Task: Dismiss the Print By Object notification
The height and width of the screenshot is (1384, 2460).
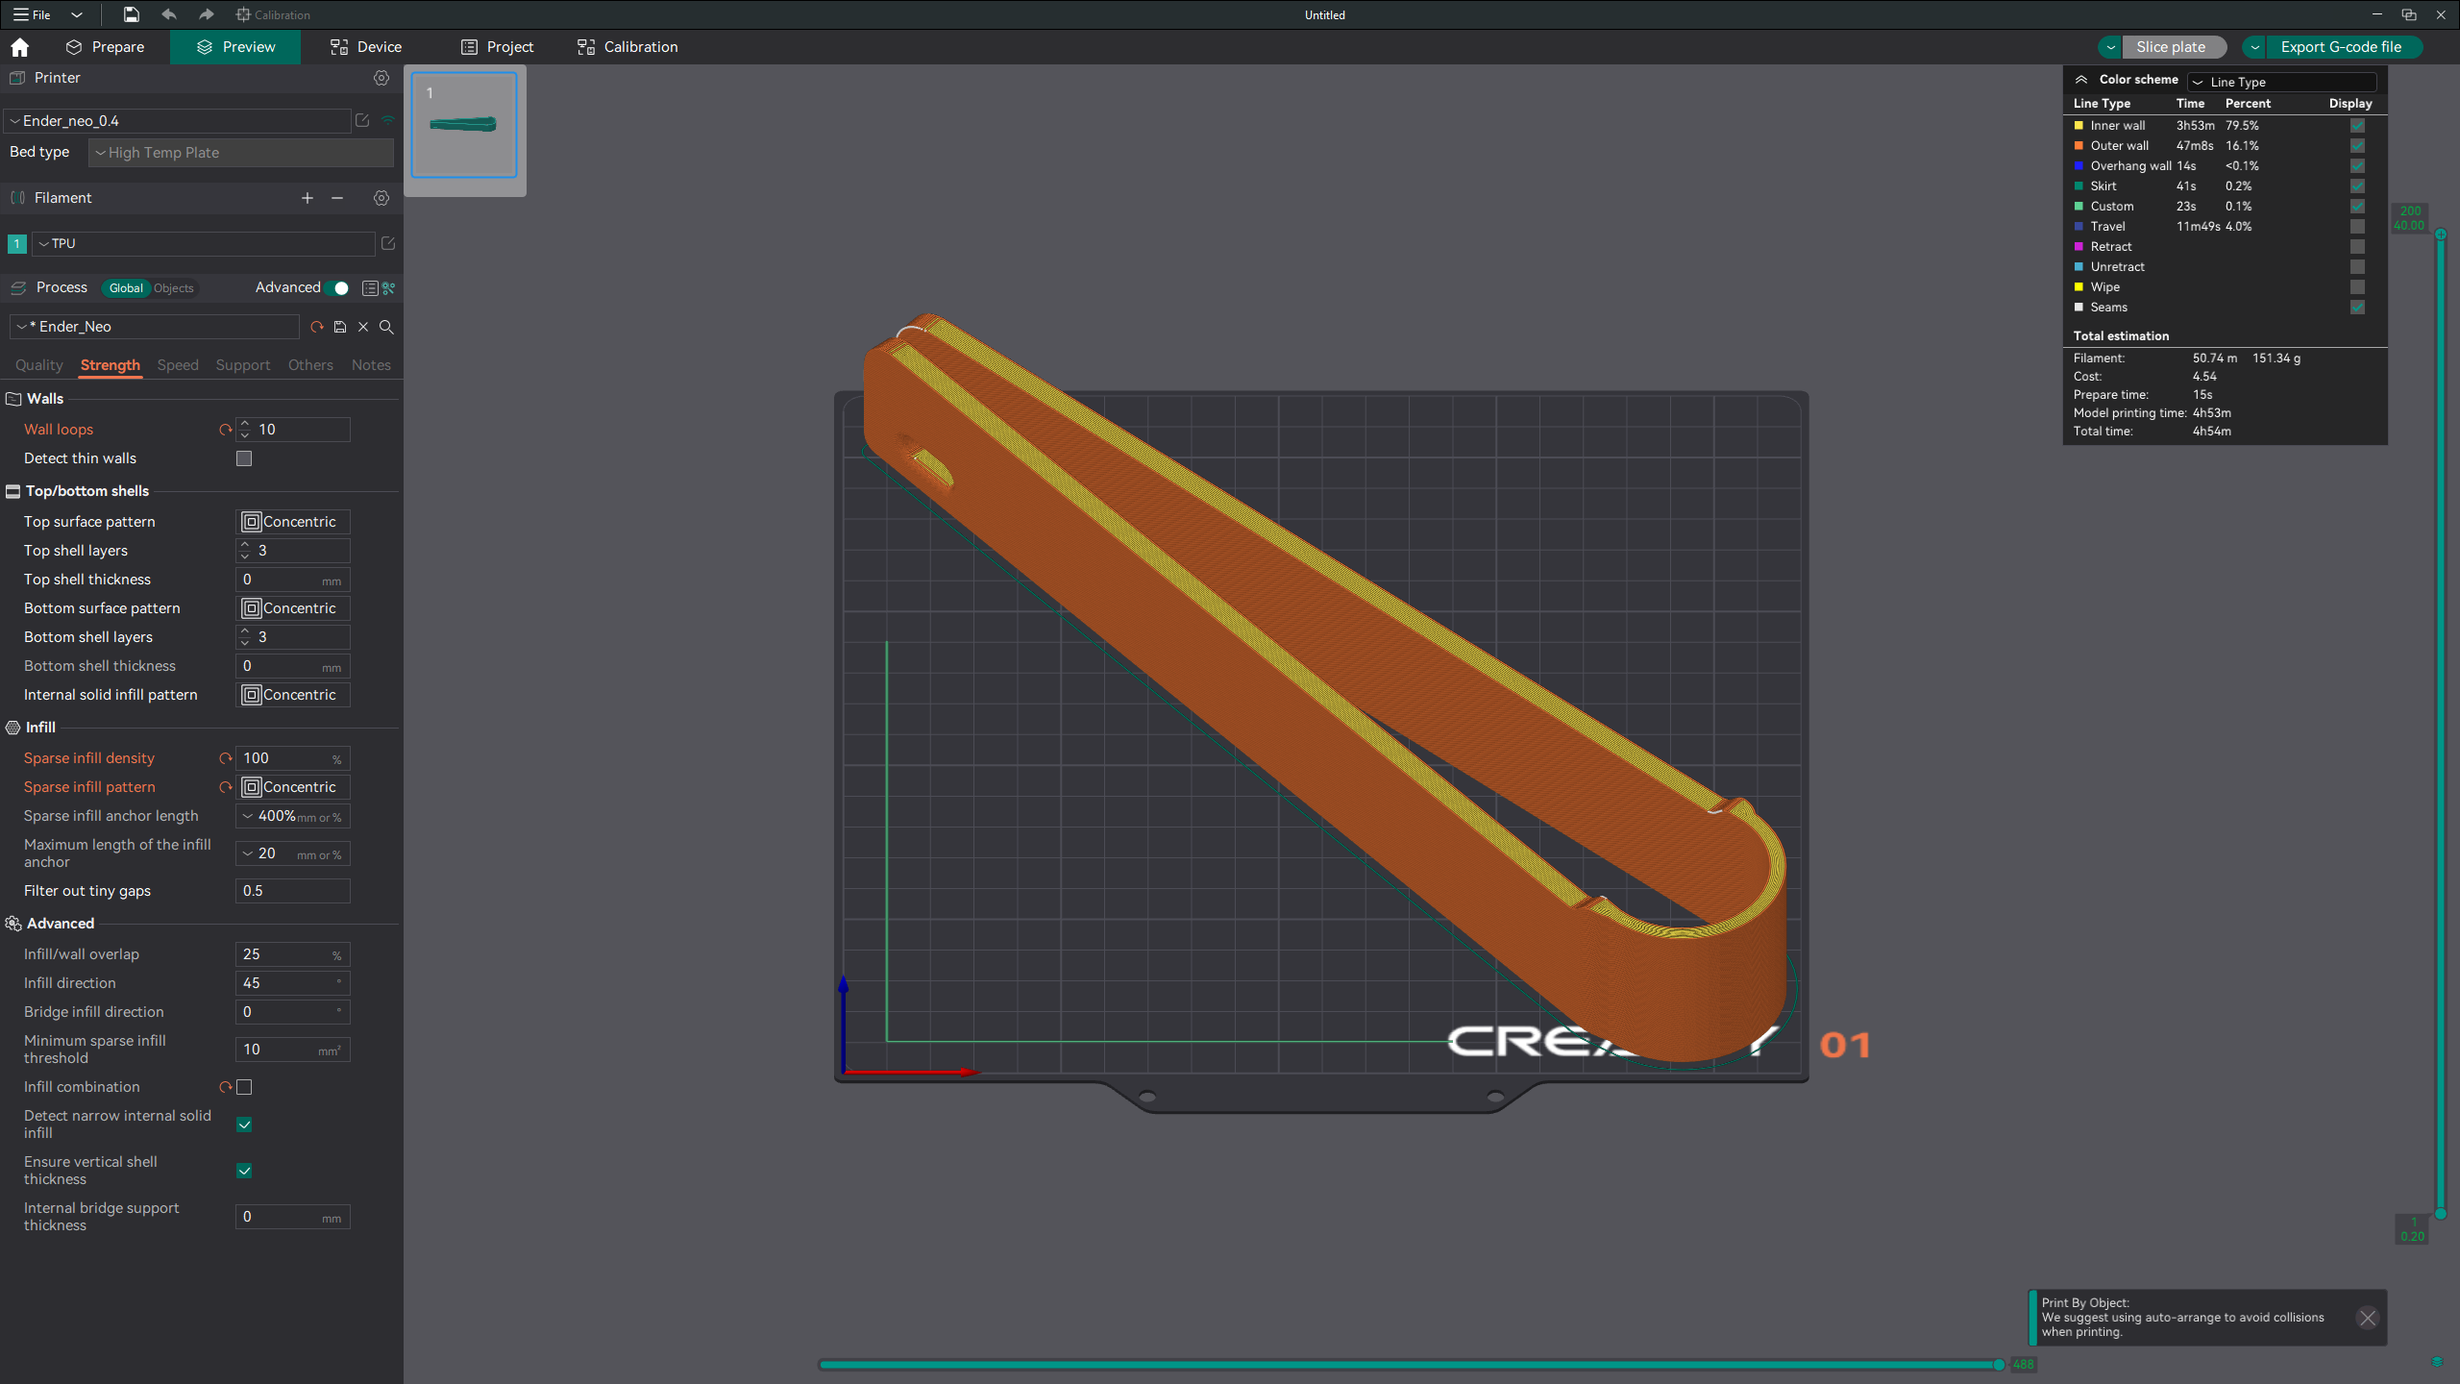Action: point(2367,1318)
